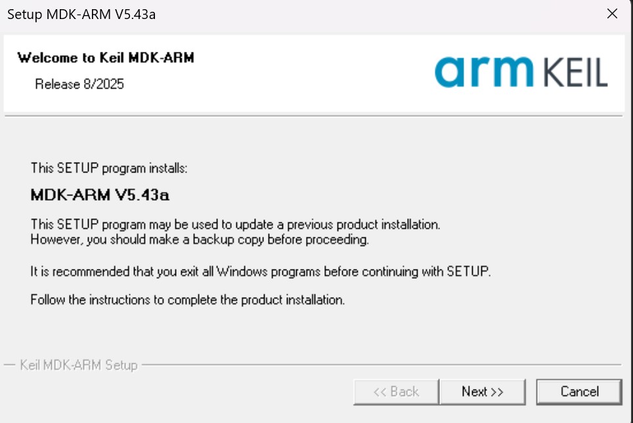The height and width of the screenshot is (423, 633).
Task: Cancel the MDK-ARM installation
Action: point(578,391)
